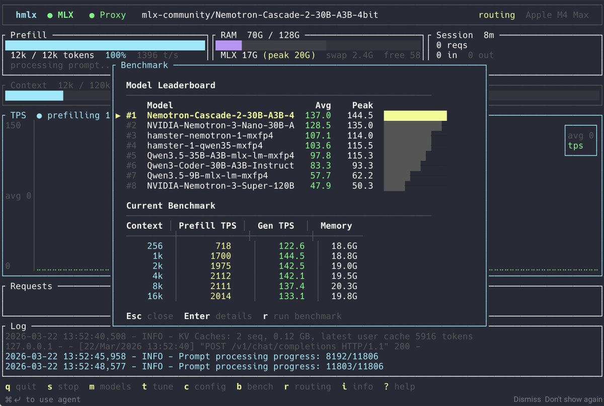Viewport: 604px width, 406px height.
Task: Click the 137.0 average value
Action: pos(318,115)
